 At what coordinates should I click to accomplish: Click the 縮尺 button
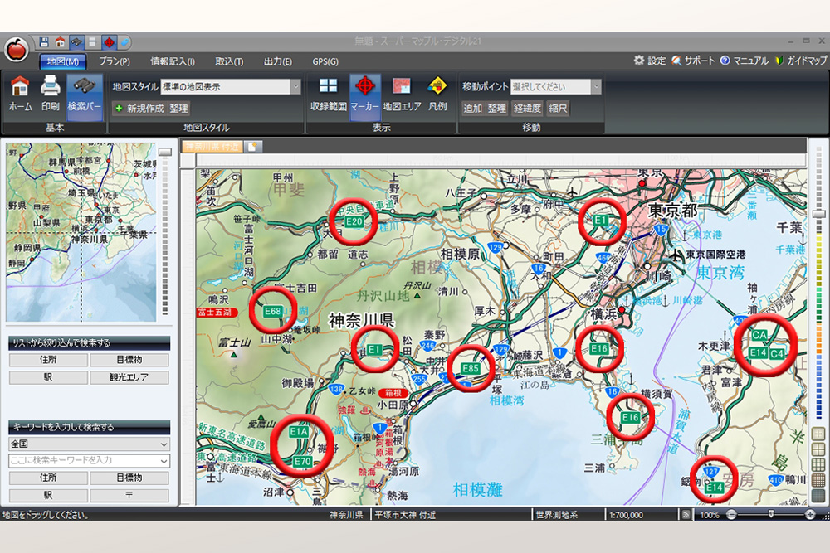click(558, 109)
